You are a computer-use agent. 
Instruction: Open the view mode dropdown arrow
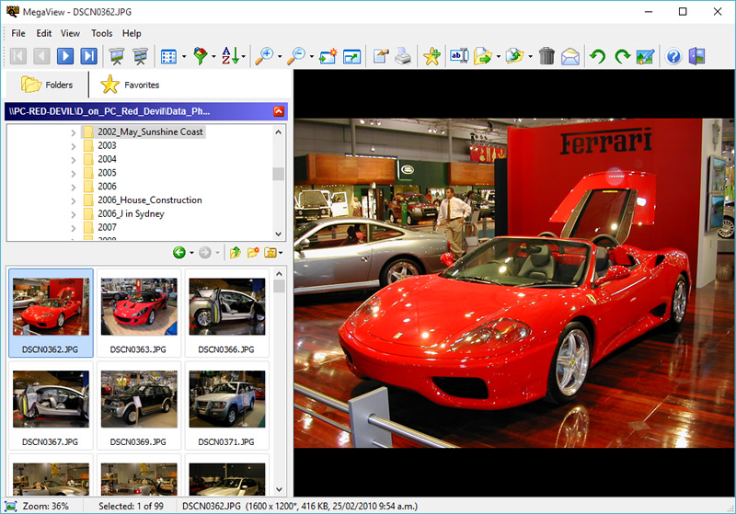click(183, 57)
